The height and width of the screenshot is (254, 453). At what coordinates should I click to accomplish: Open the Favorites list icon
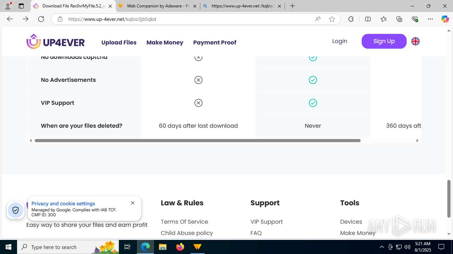384,19
